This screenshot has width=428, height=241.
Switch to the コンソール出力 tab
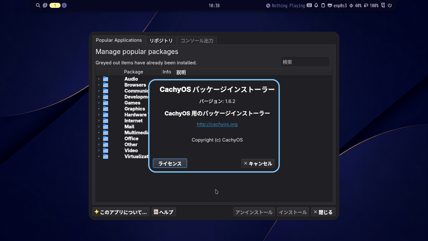pos(197,40)
